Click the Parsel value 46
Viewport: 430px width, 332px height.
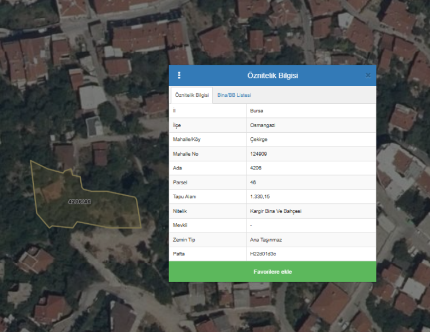[253, 183]
